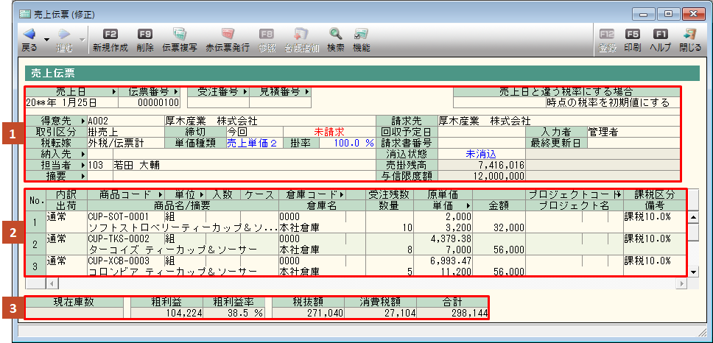Expand the 得意先 customer lookup arrow
Screen dimensions: 713x343
[82, 120]
